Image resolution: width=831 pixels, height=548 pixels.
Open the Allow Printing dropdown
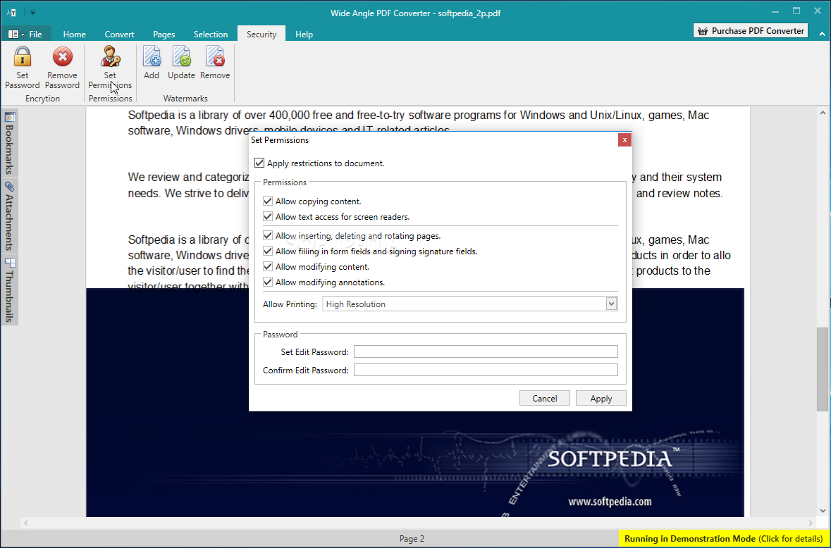470,304
